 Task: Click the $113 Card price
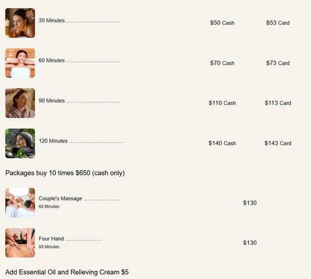pyautogui.click(x=278, y=103)
